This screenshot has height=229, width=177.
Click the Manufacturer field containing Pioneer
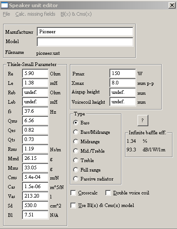click(x=85, y=31)
